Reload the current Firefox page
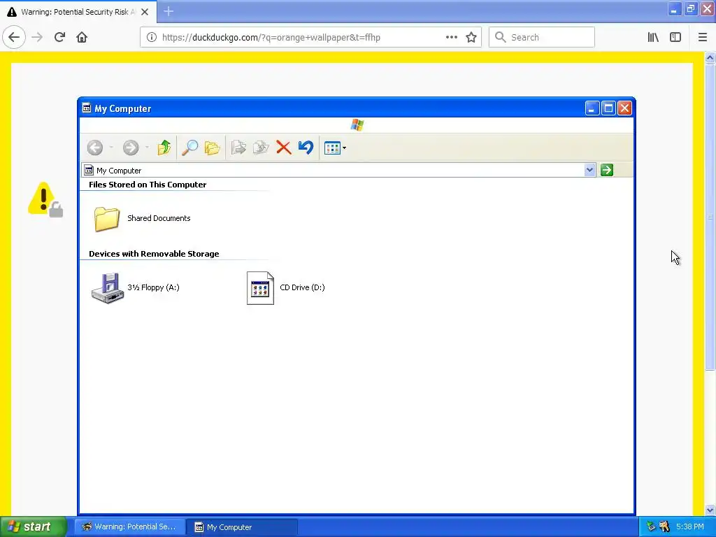The width and height of the screenshot is (716, 537). pyautogui.click(x=59, y=37)
